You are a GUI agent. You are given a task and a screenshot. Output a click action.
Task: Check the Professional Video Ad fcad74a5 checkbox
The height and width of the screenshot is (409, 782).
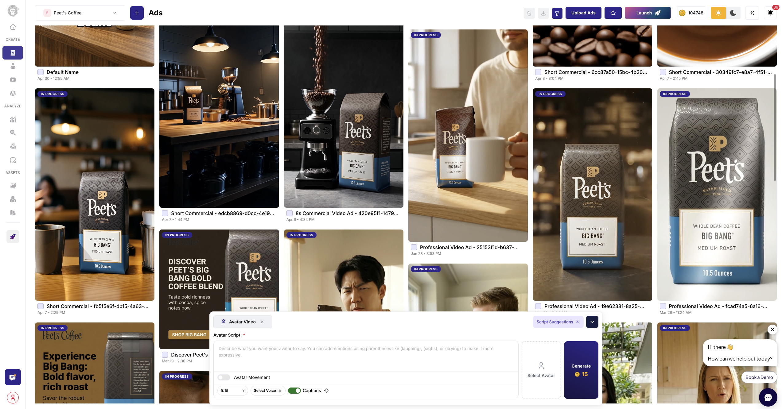663,306
